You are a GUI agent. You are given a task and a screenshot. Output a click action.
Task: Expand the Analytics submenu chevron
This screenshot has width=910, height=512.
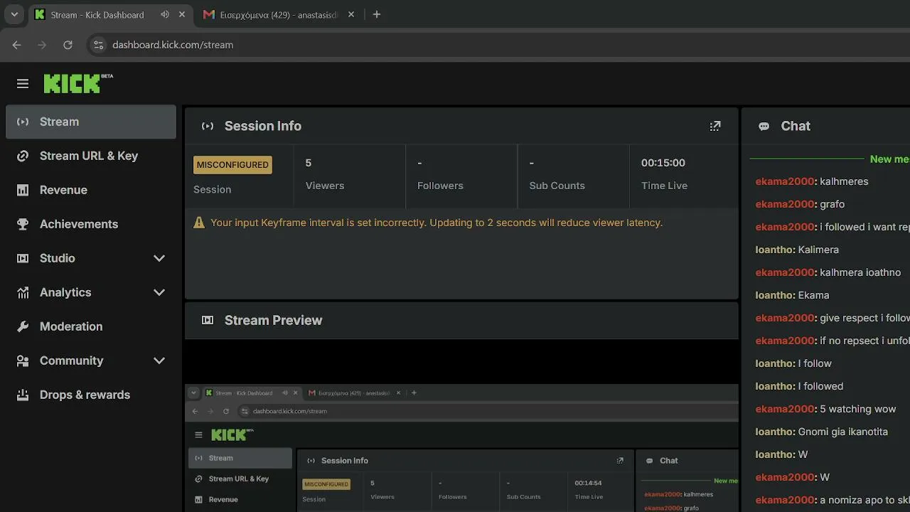tap(159, 292)
